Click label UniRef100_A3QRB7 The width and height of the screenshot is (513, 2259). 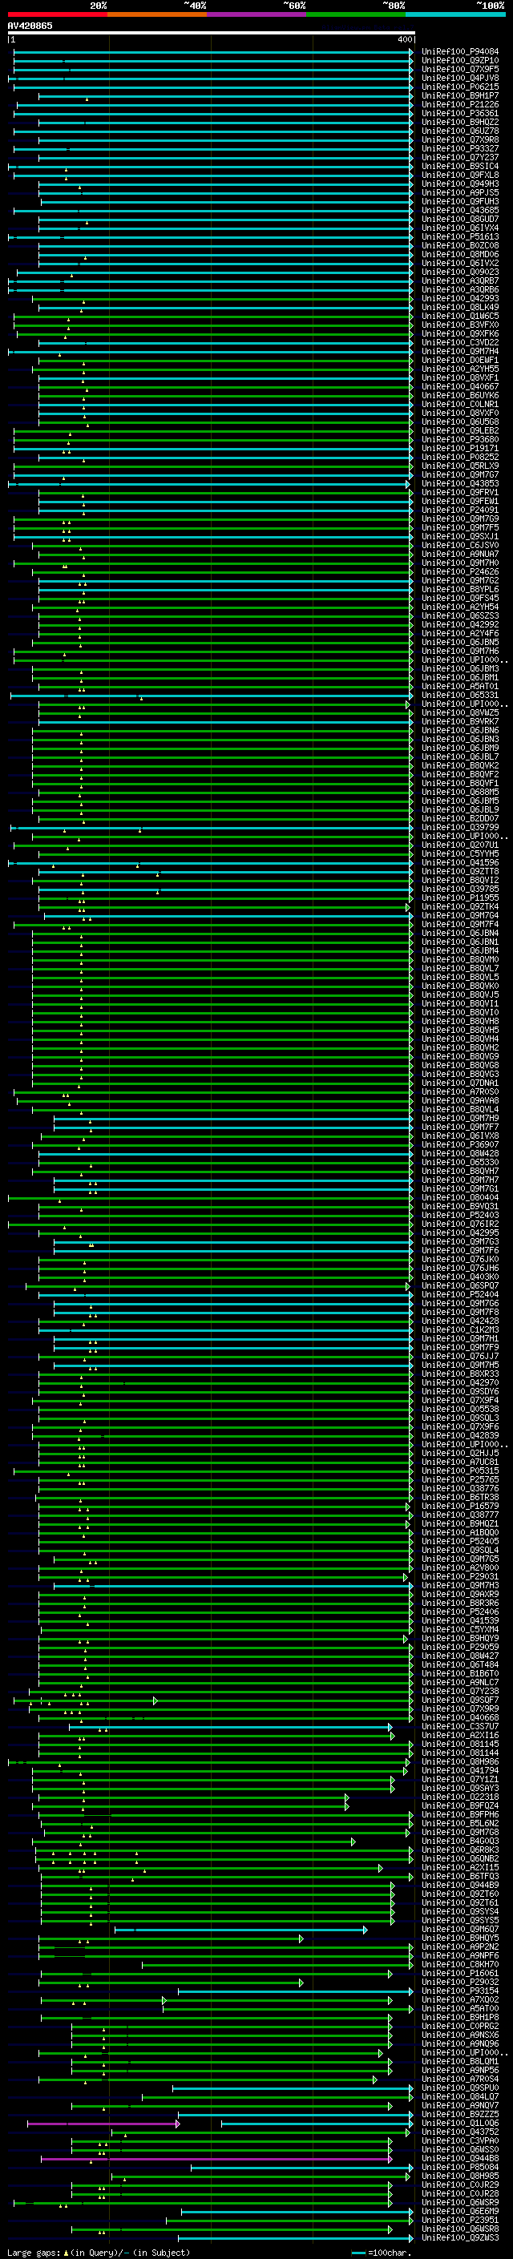point(460,280)
